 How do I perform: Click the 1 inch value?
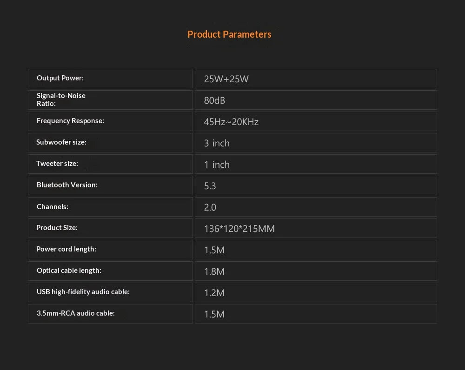(x=217, y=164)
